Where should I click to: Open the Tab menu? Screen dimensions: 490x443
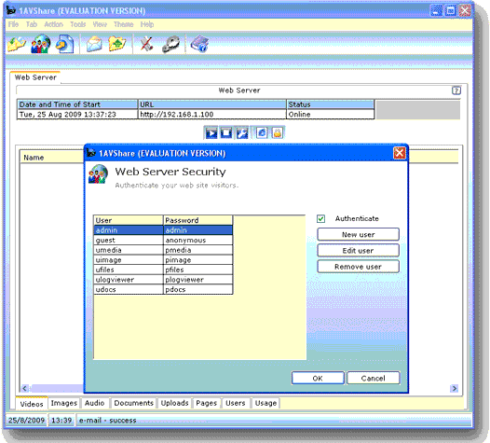32,24
